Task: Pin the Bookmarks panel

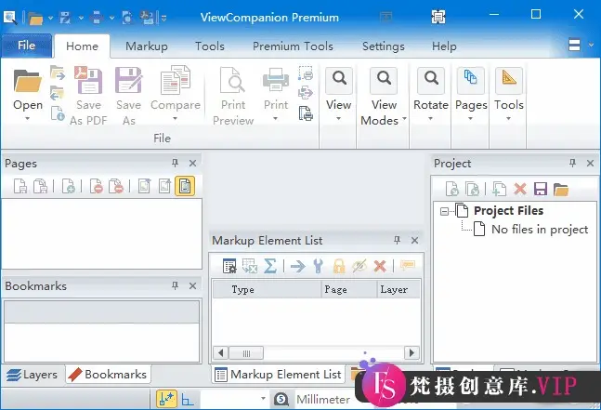Action: click(x=175, y=285)
